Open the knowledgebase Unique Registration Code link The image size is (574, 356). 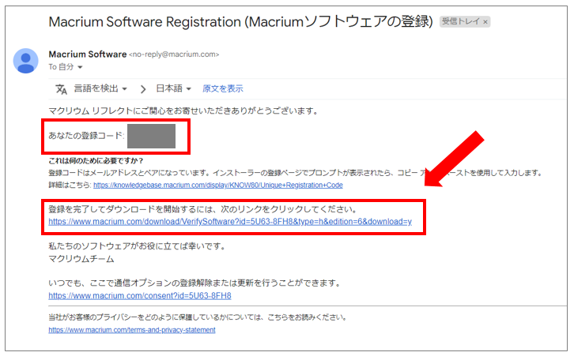pyautogui.click(x=218, y=185)
